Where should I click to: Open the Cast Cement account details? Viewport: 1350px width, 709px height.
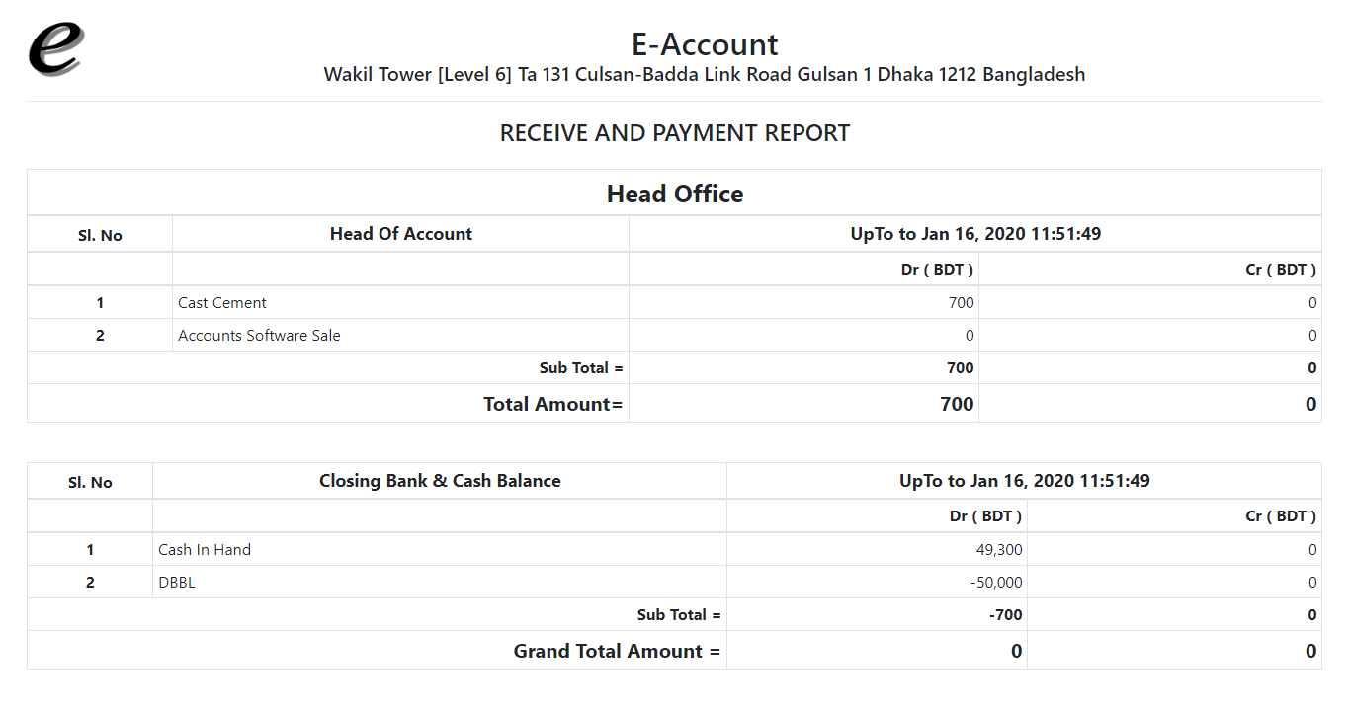tap(221, 302)
